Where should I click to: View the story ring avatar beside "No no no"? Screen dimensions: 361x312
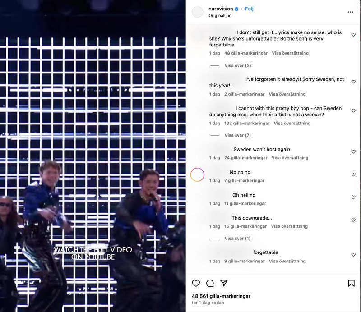(x=197, y=174)
